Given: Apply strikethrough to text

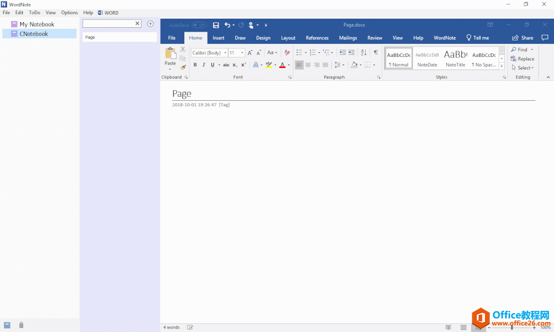Looking at the screenshot, I should [226, 64].
